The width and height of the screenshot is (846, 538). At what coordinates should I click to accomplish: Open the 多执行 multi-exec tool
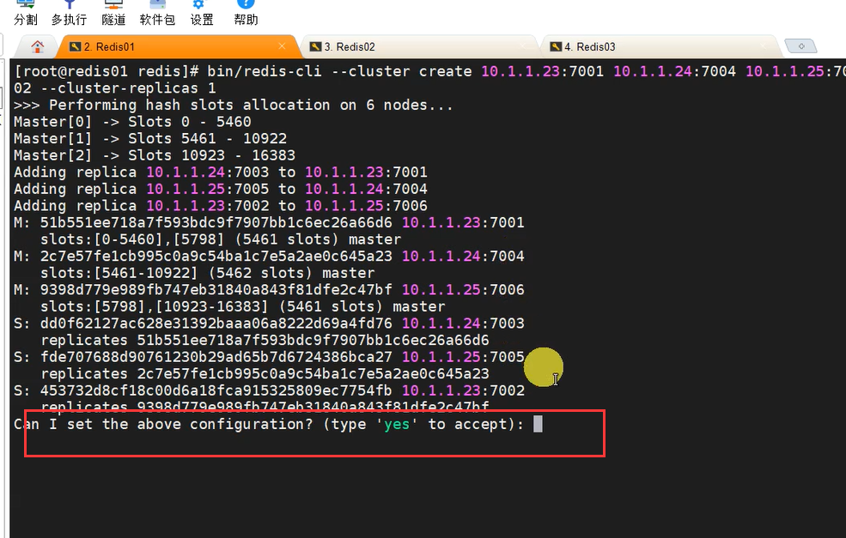tap(69, 14)
